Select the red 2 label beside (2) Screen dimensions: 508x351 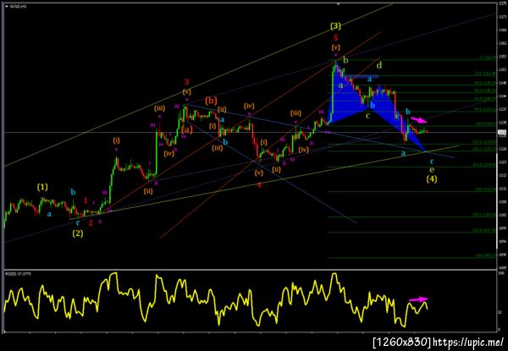91,222
